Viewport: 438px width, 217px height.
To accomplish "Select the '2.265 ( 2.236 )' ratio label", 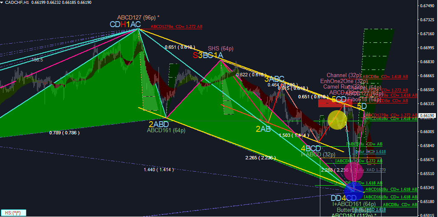I will pos(260,158).
